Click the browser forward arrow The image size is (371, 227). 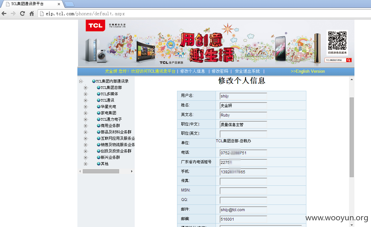[13, 13]
